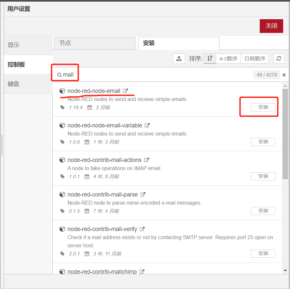290x289 pixels.
Task: Click calendar icon beside 1 年, 3 月前
Action: click(87, 142)
